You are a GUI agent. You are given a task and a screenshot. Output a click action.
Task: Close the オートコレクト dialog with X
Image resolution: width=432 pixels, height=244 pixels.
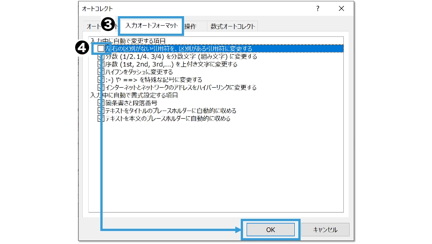(342, 9)
